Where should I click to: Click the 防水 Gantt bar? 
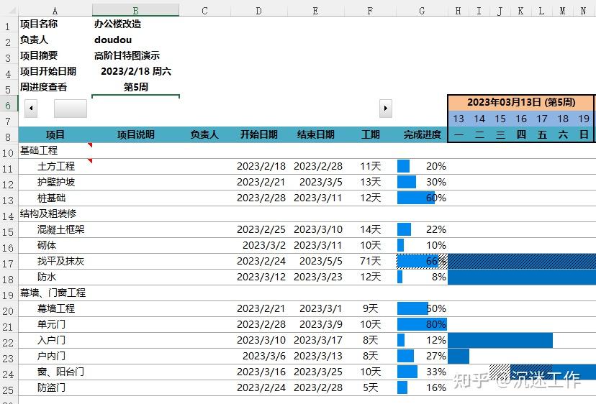point(523,277)
